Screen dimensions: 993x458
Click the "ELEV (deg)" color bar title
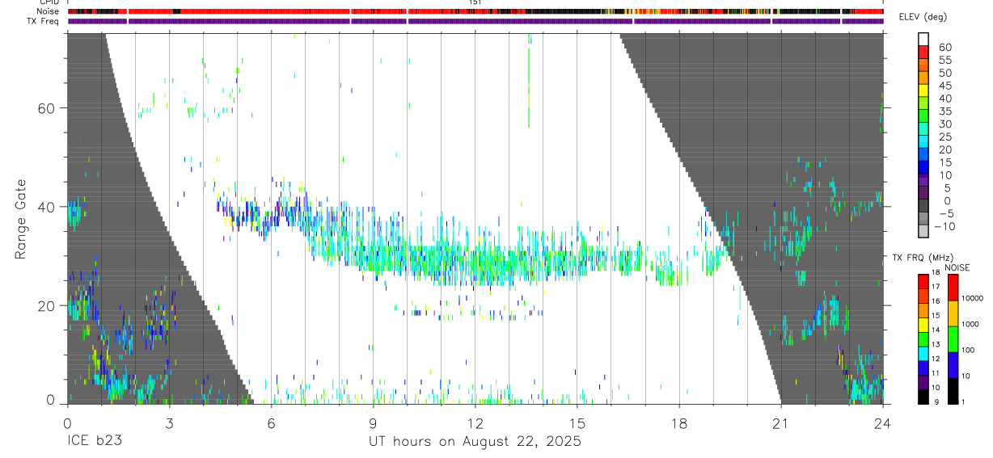(x=923, y=17)
